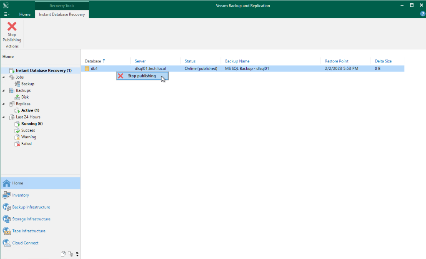Go to the Inventory view
This screenshot has height=259, width=426.
[20, 195]
